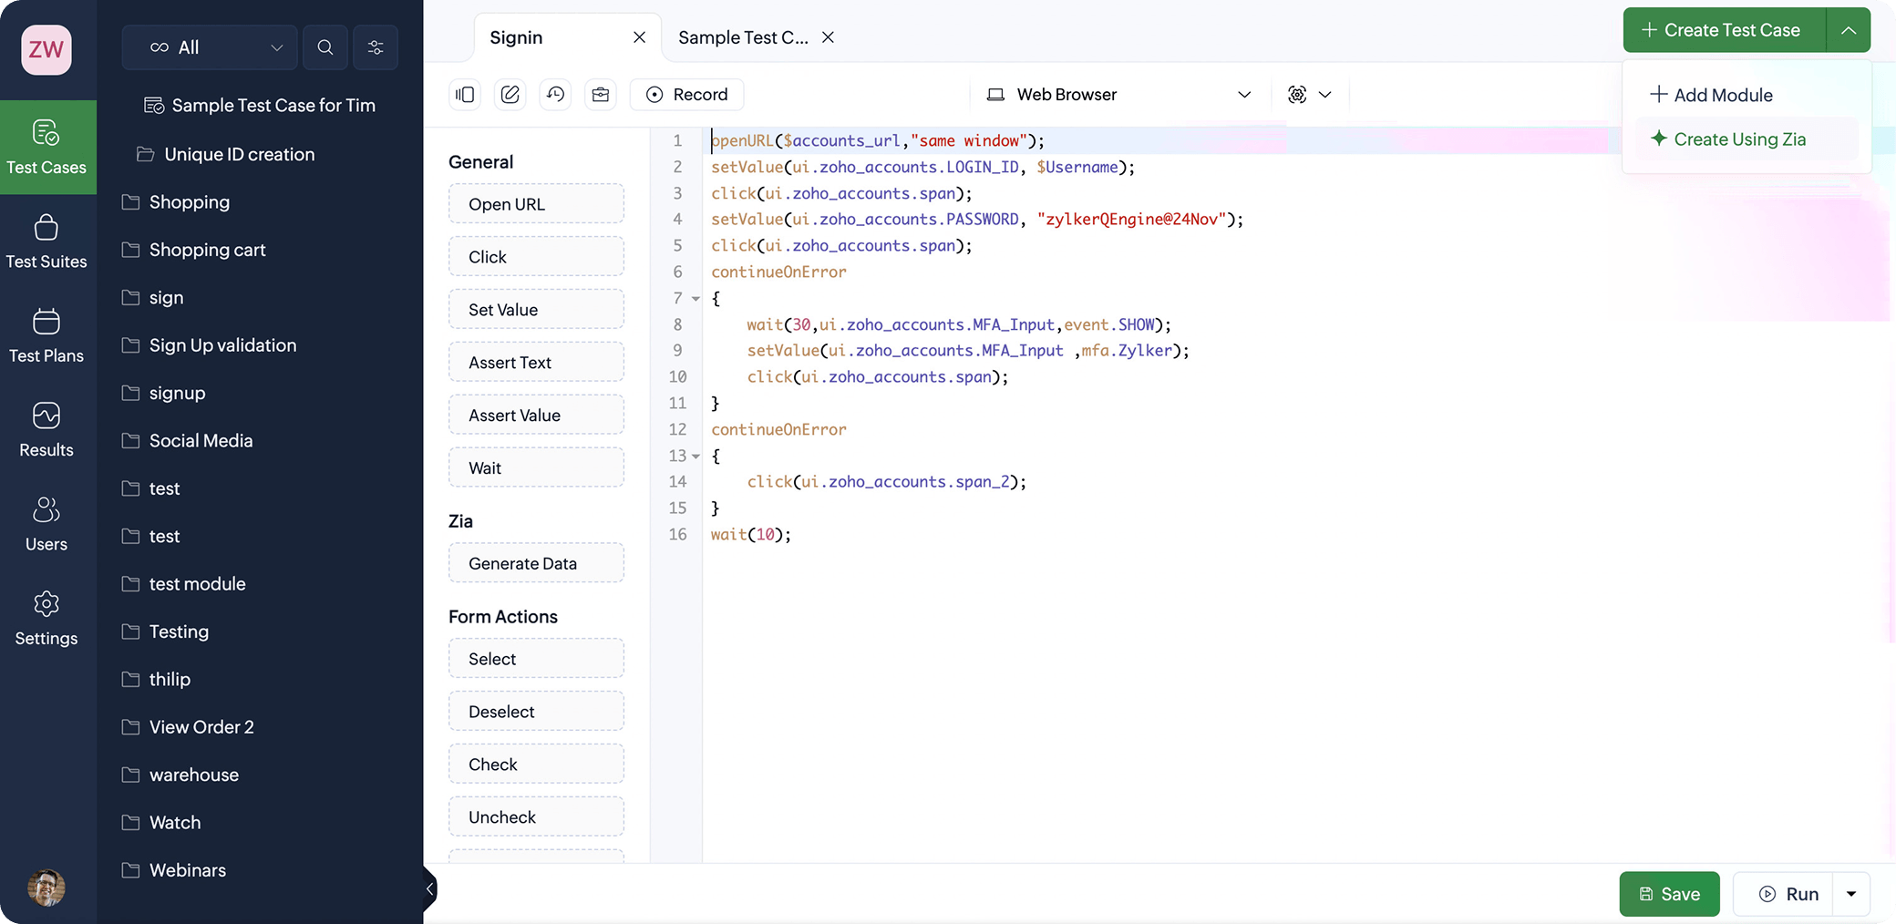Collapse the Create Test Case menu arrow

(x=1849, y=30)
